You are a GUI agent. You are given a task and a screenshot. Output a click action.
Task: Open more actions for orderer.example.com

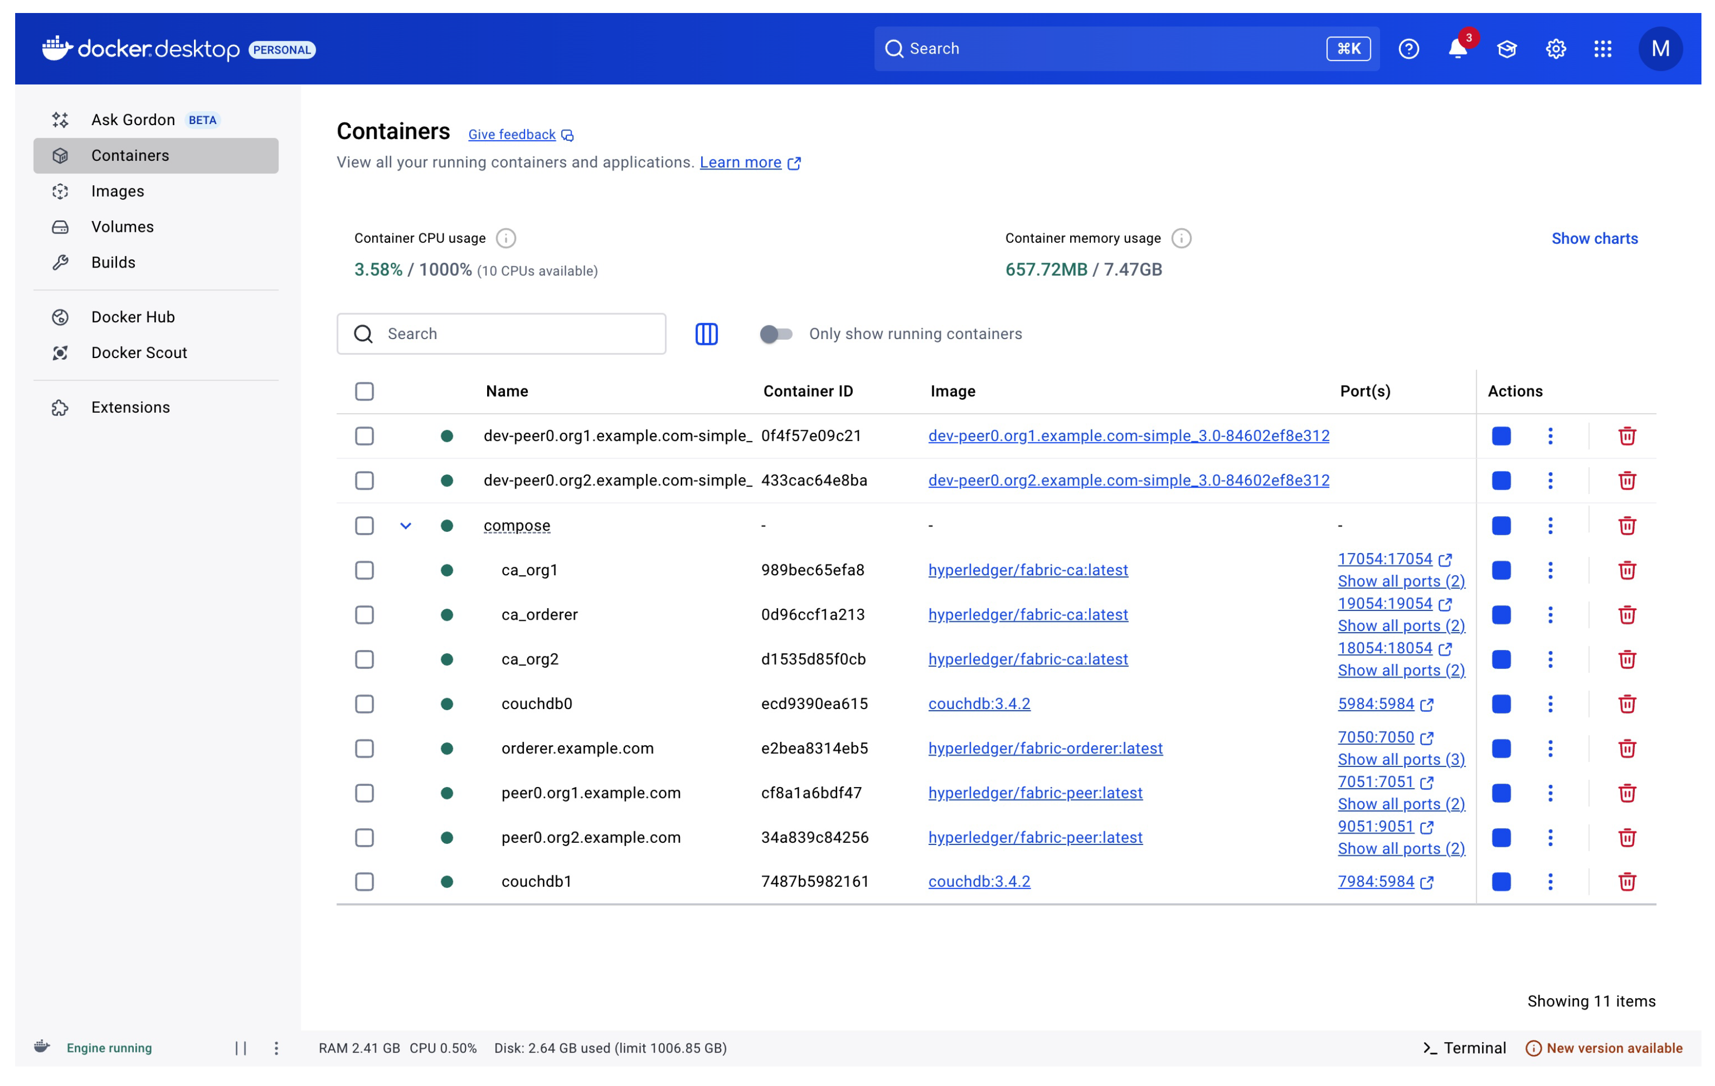pos(1550,749)
